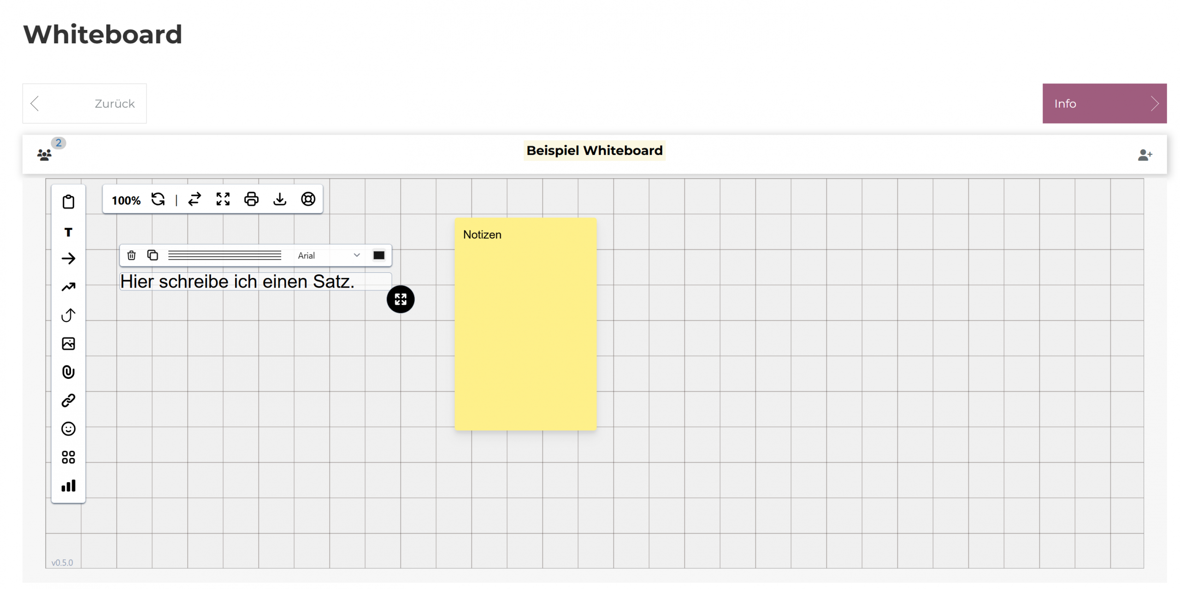Insert a bar chart element
This screenshot has height=589, width=1180.
click(x=68, y=485)
